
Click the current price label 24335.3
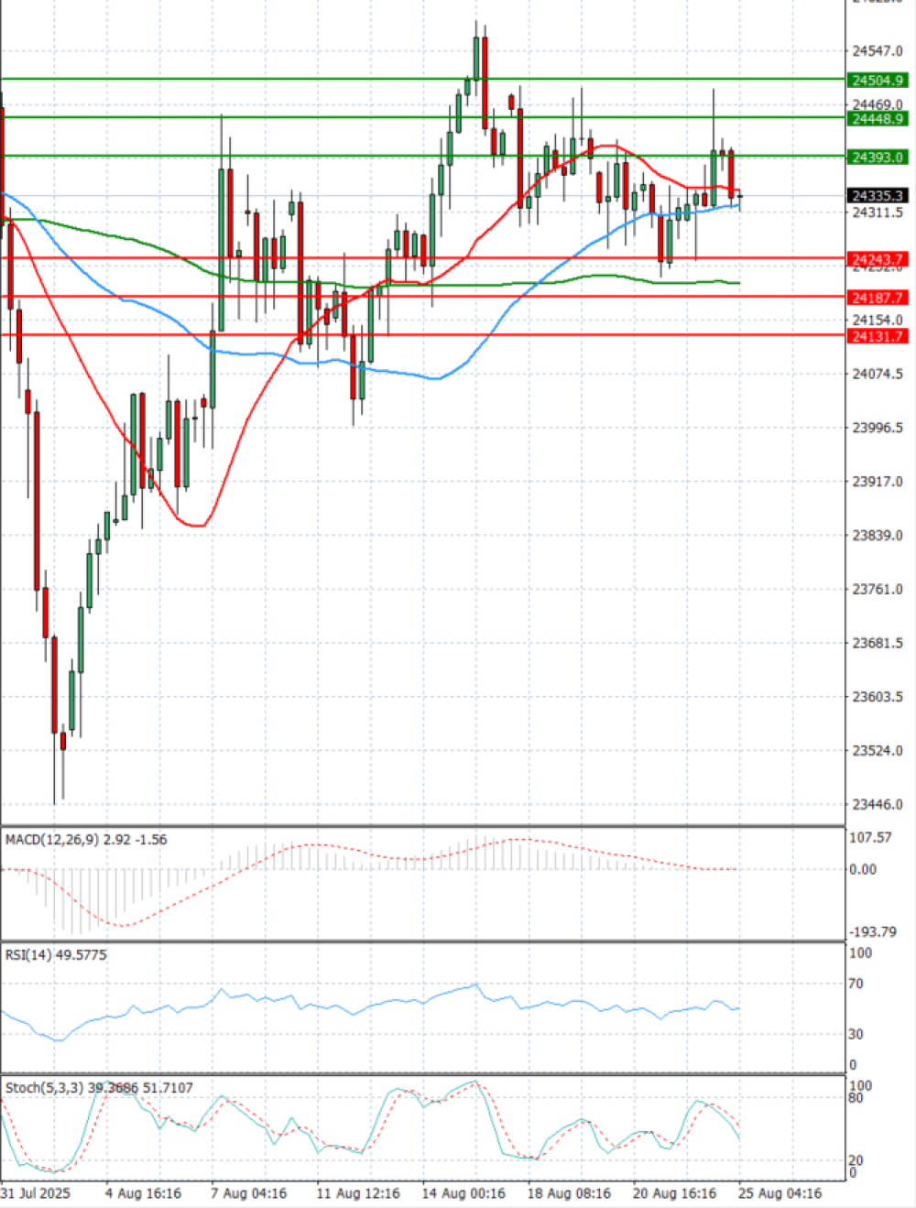tap(877, 196)
